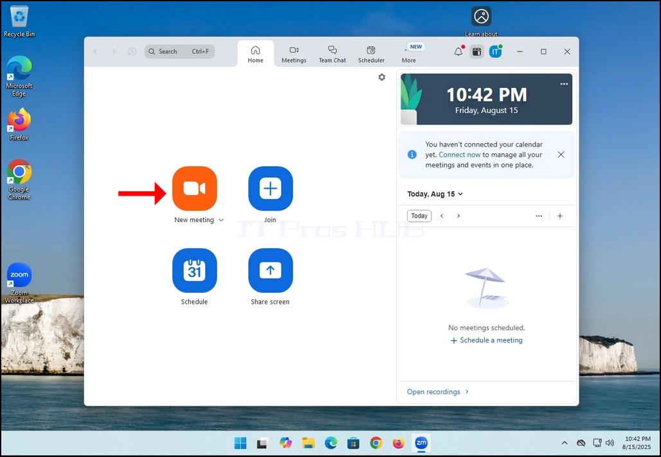The image size is (661, 457).
Task: Open the history clock icon
Action: (132, 51)
